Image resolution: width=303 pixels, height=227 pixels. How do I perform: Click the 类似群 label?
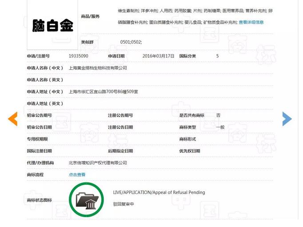(x=88, y=42)
